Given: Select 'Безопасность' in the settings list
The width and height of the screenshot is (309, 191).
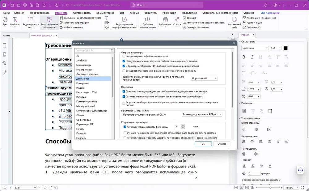Looking at the screenshot, I should [x=84, y=65].
